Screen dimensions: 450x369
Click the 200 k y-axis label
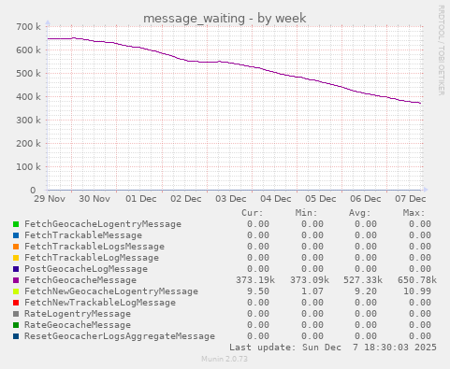click(x=28, y=144)
